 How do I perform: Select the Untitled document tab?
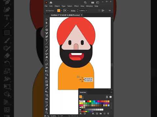tap(65, 15)
